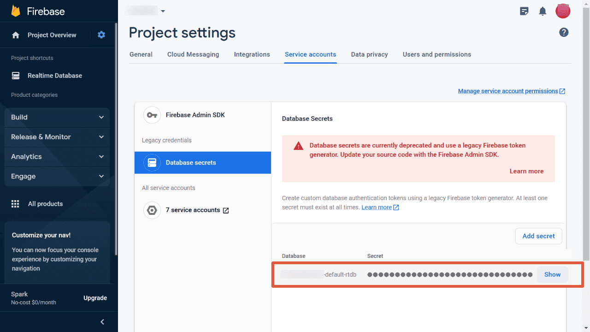
Task: Click the project settings gear icon
Action: pyautogui.click(x=101, y=35)
